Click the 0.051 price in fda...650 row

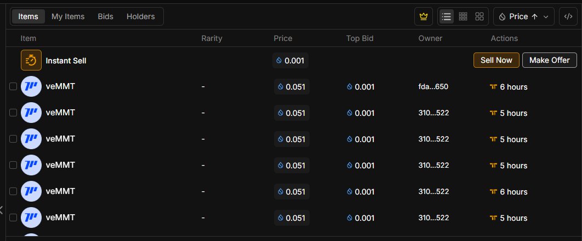point(292,87)
